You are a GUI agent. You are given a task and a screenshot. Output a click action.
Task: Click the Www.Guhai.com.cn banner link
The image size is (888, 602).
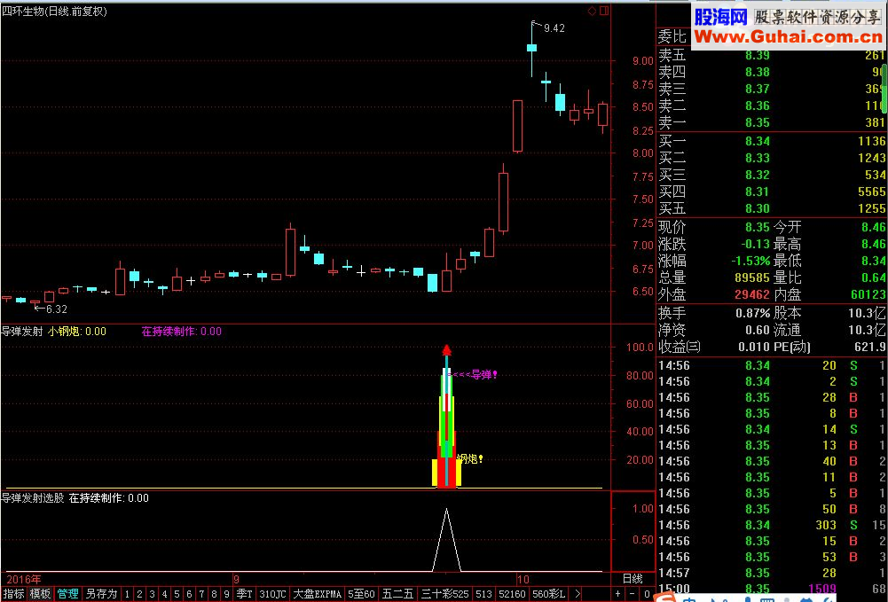[x=788, y=37]
